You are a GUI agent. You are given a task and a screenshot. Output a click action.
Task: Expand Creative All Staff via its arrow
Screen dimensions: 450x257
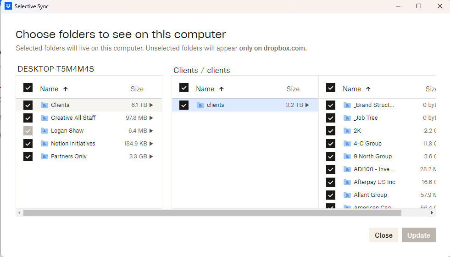click(x=151, y=118)
